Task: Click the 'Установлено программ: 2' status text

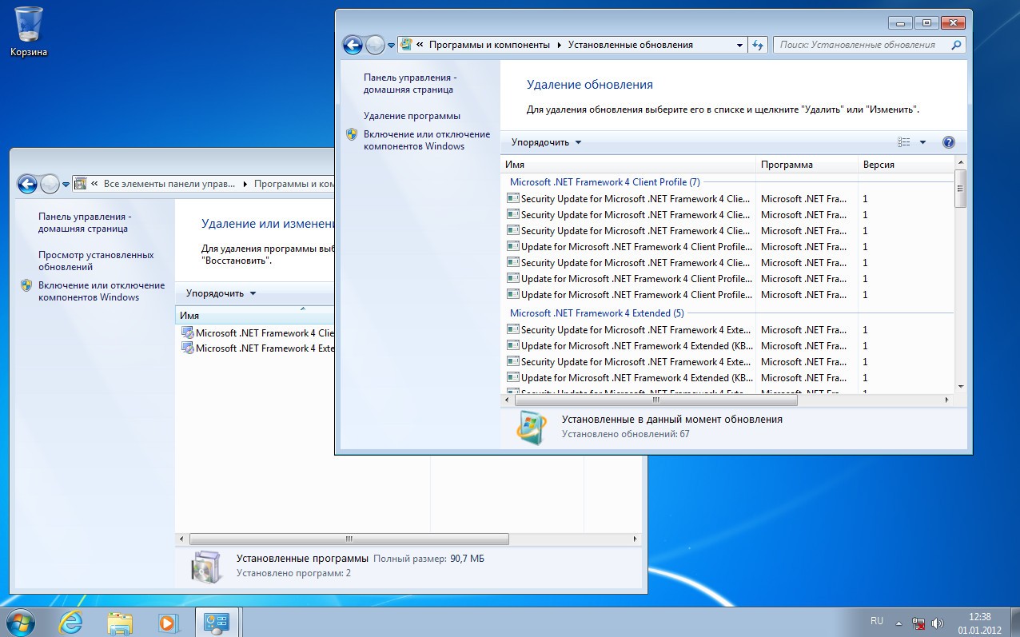Action: pos(293,573)
